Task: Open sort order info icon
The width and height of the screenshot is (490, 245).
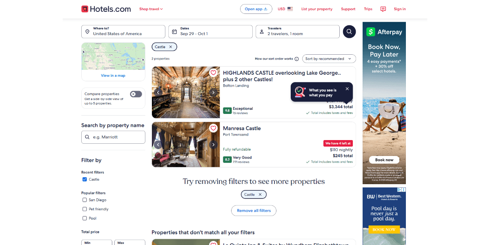Action: [296, 59]
